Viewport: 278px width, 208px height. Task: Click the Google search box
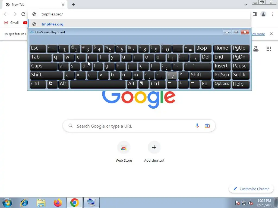139,126
